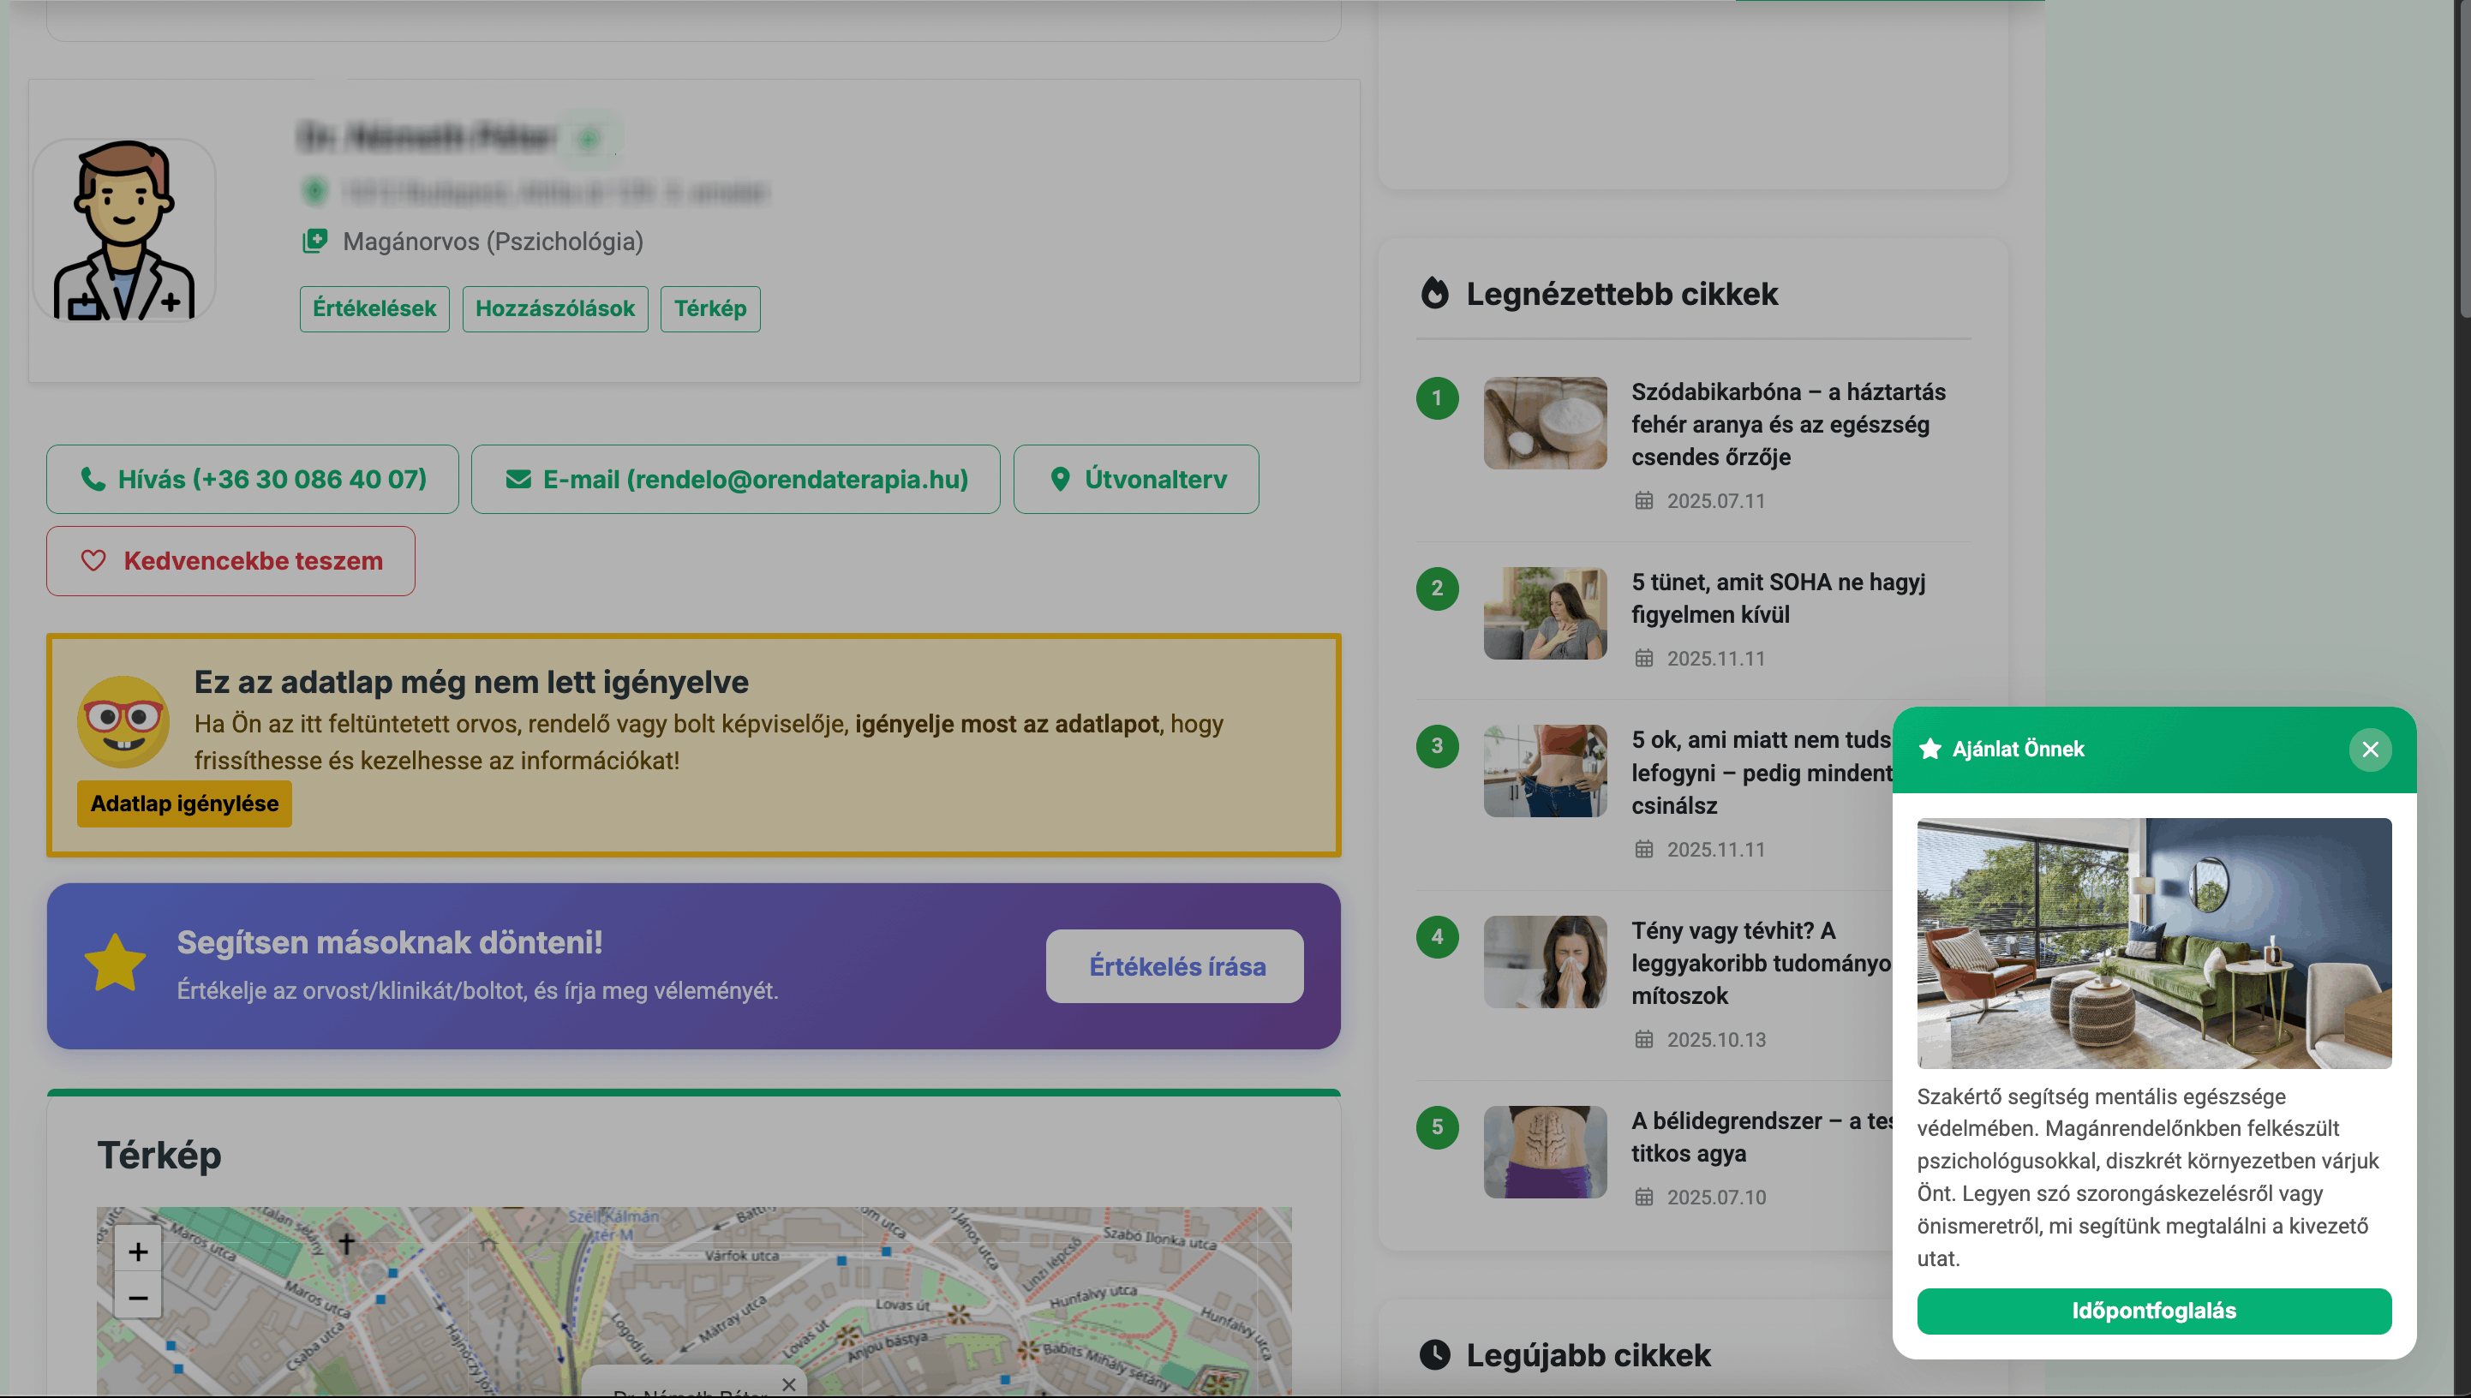Click the map pin icon on Útvonalterv
This screenshot has height=1398, width=2471.
[x=1060, y=479]
